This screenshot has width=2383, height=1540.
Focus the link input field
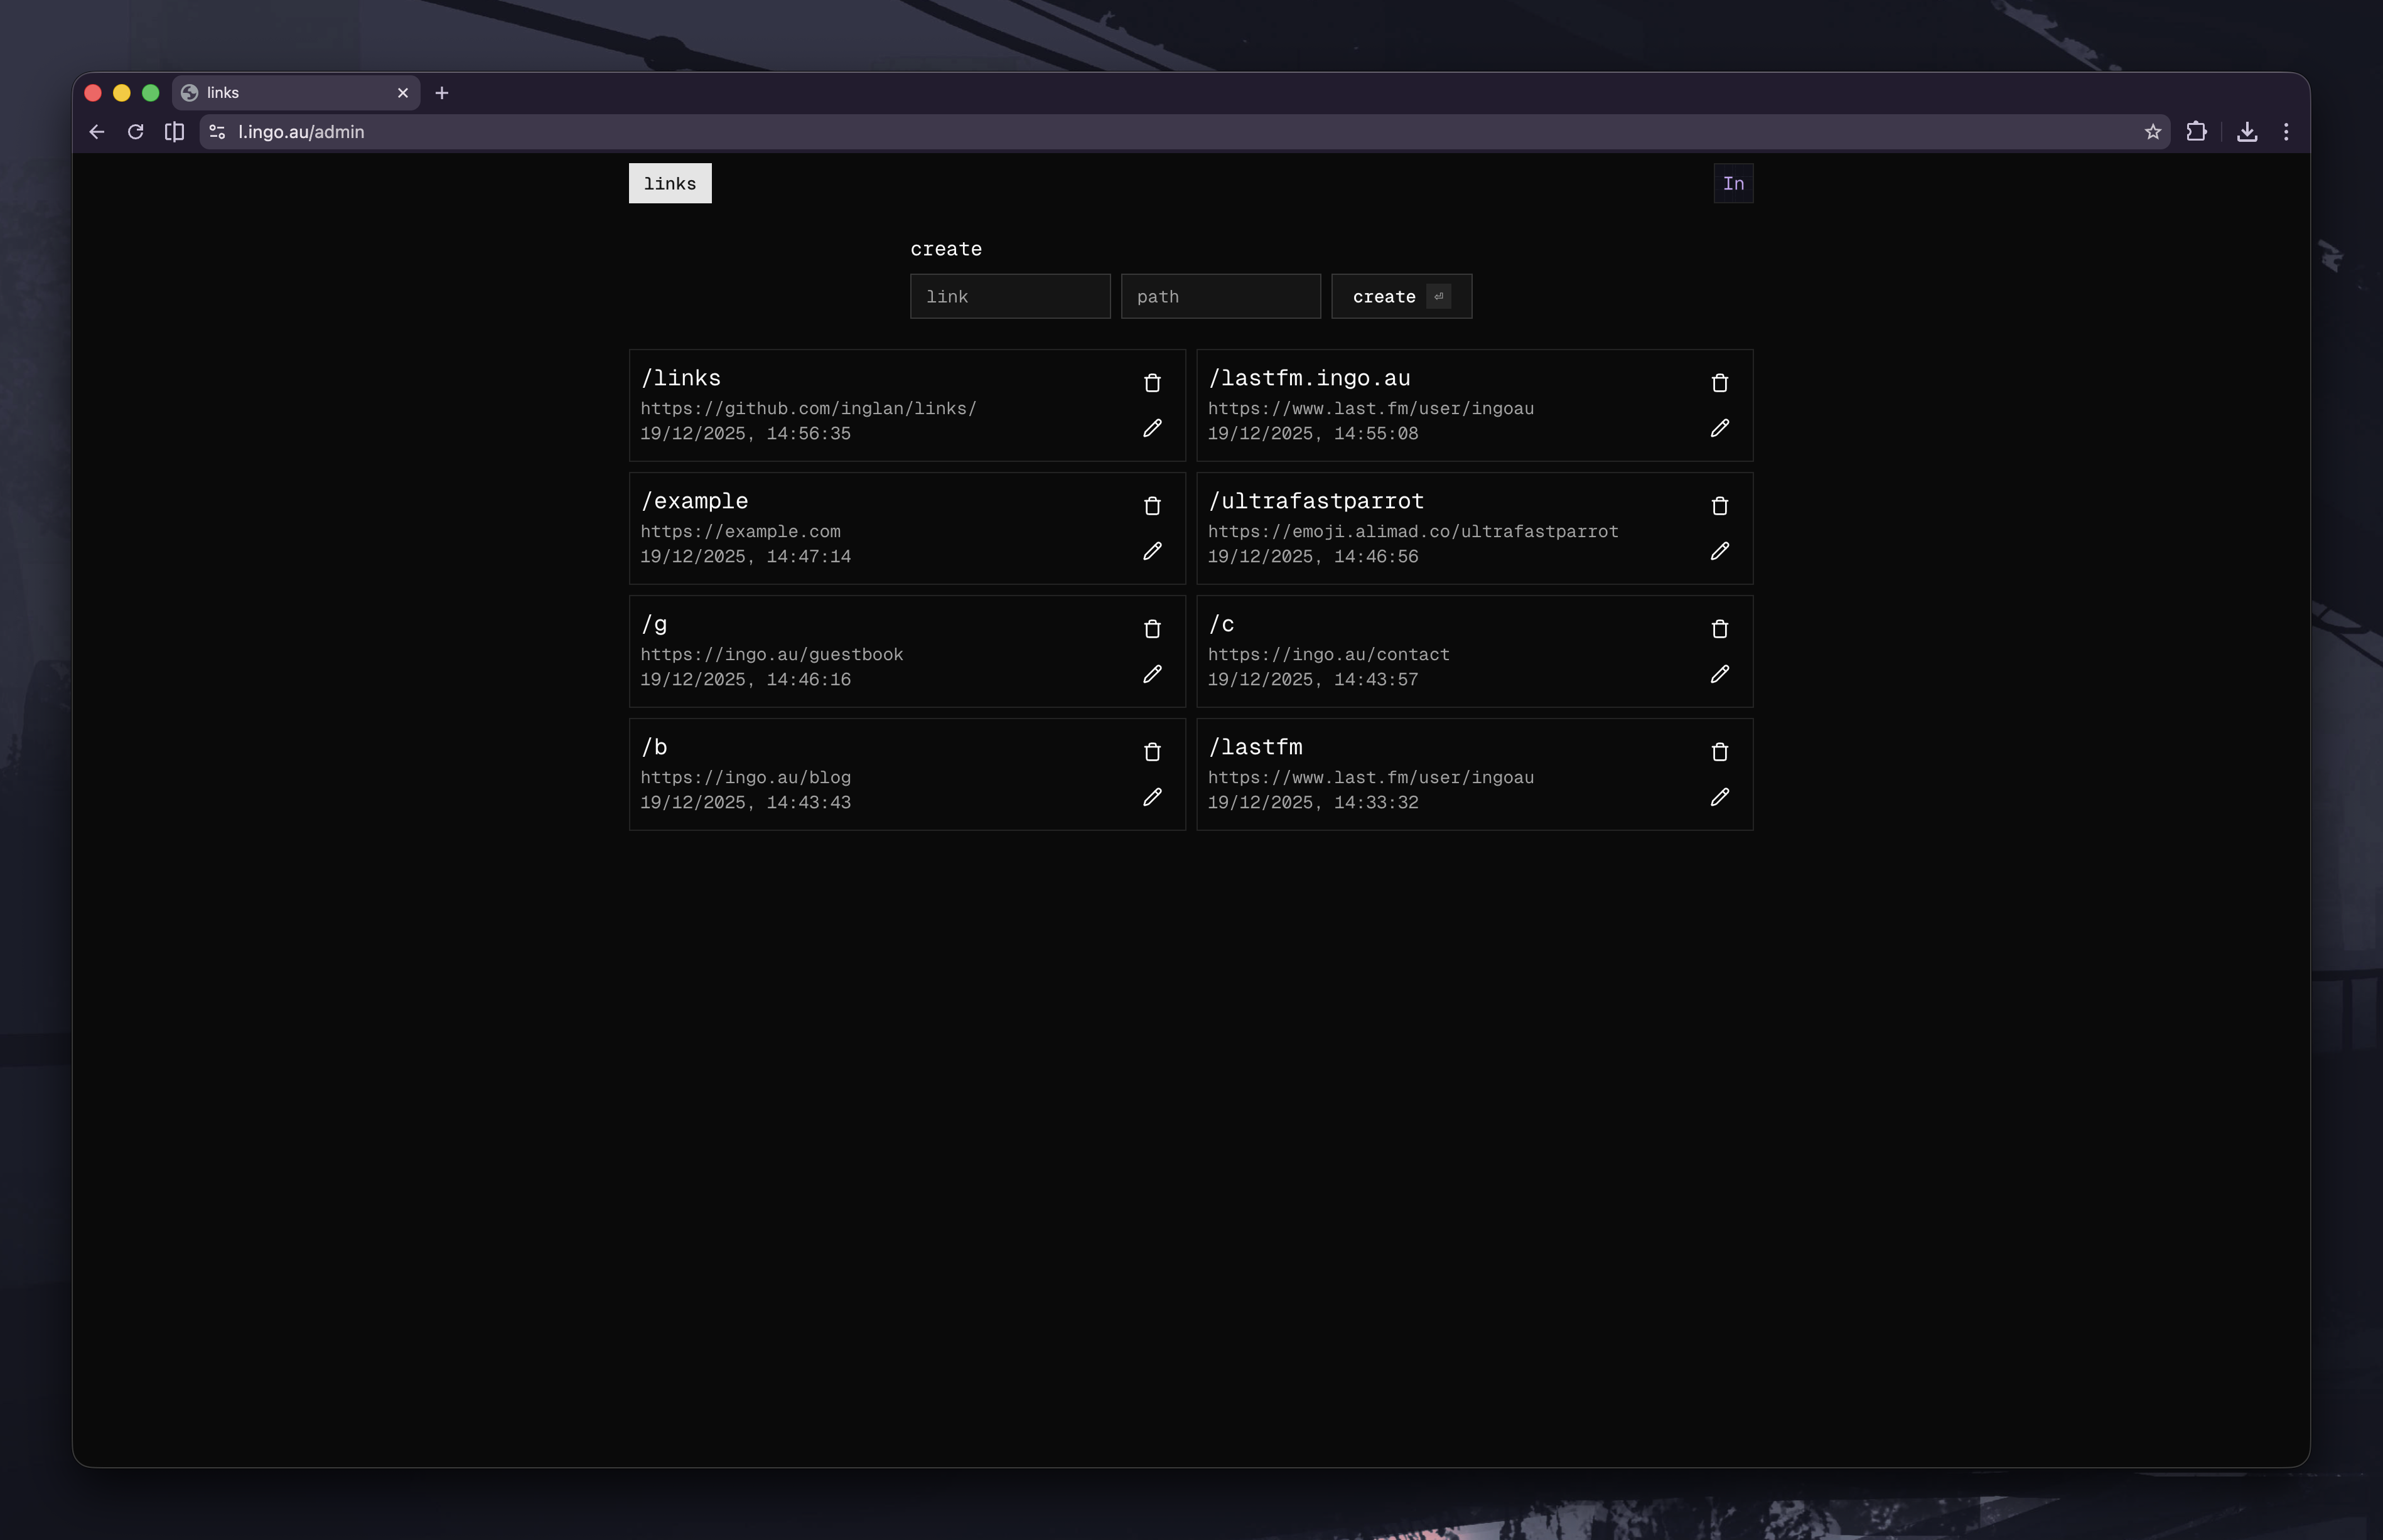pos(1009,297)
